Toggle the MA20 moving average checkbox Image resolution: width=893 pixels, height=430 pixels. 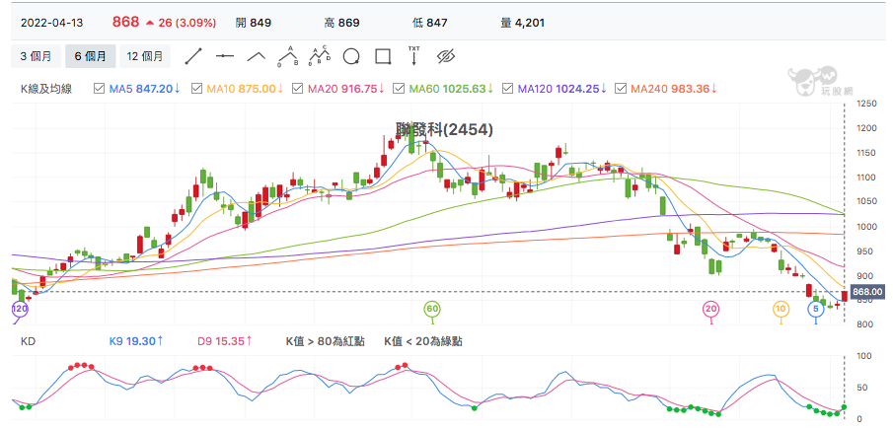point(297,89)
